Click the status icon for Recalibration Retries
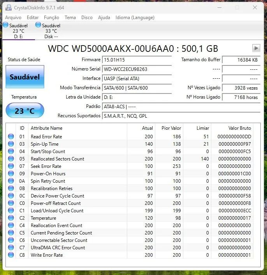The width and height of the screenshot is (267, 275). click(x=11, y=188)
